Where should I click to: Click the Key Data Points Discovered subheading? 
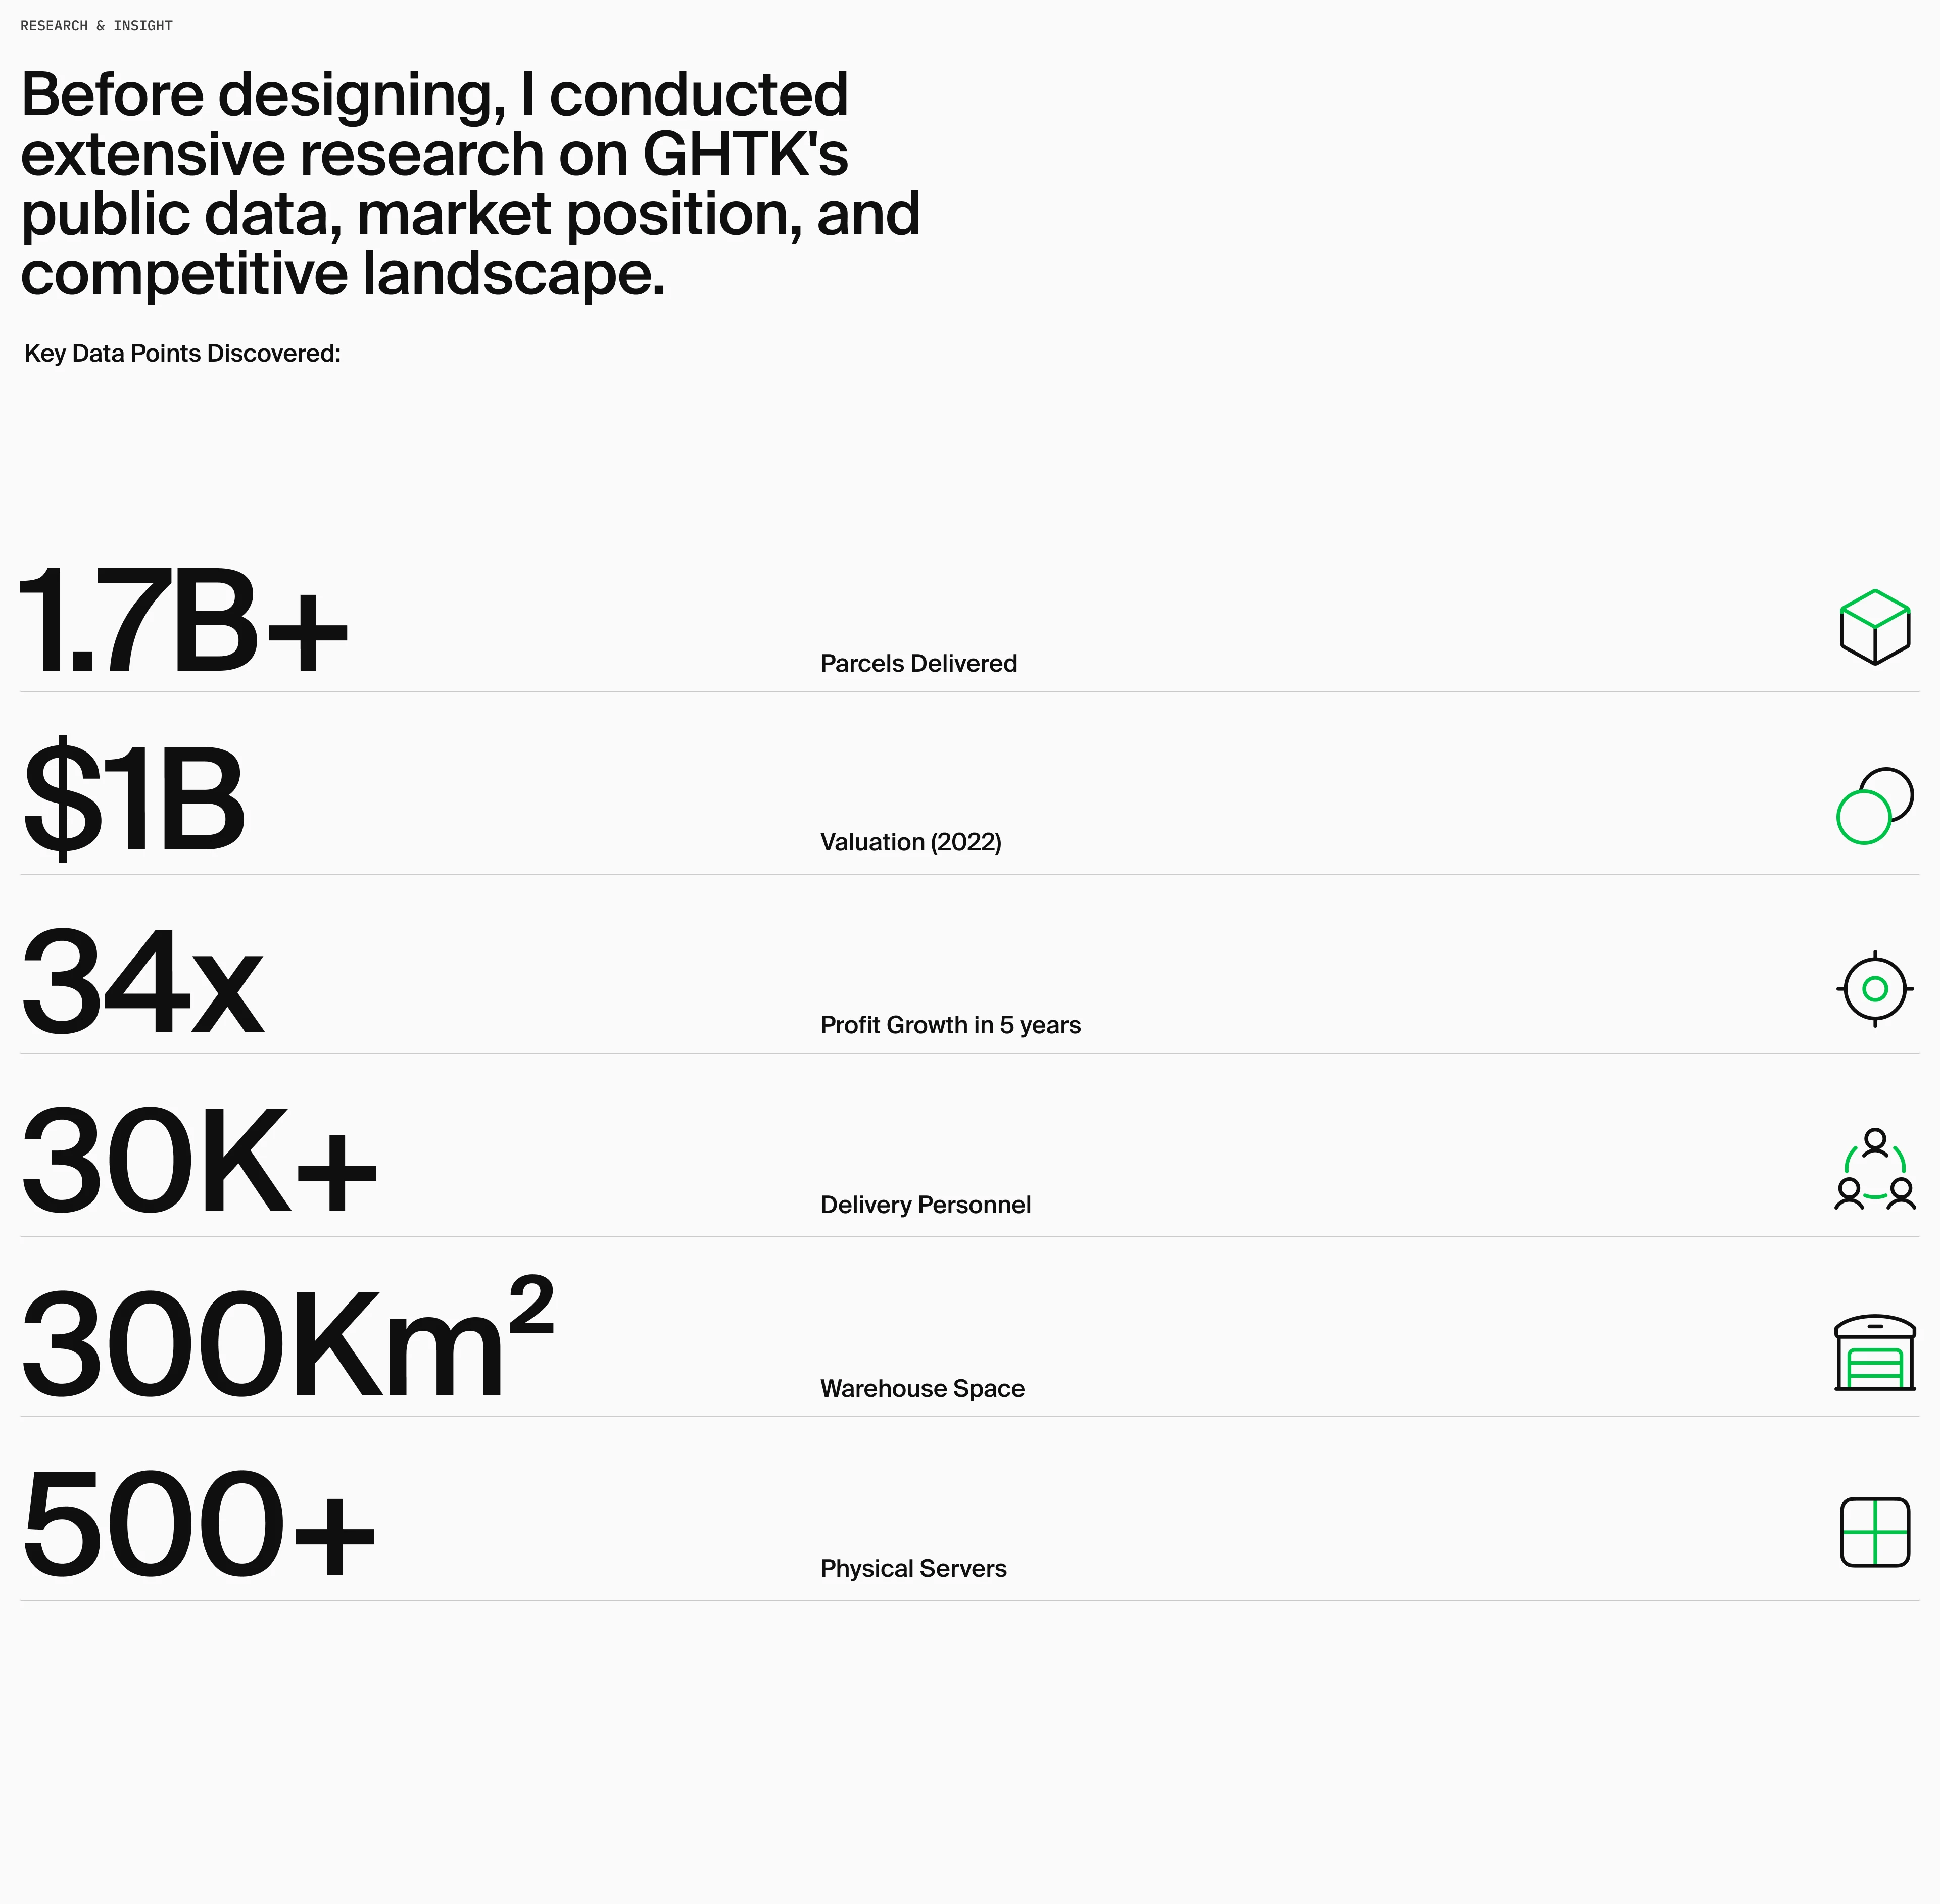[182, 354]
